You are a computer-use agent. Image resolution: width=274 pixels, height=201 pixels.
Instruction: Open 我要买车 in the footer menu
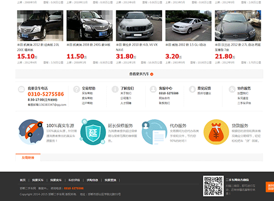(38, 180)
